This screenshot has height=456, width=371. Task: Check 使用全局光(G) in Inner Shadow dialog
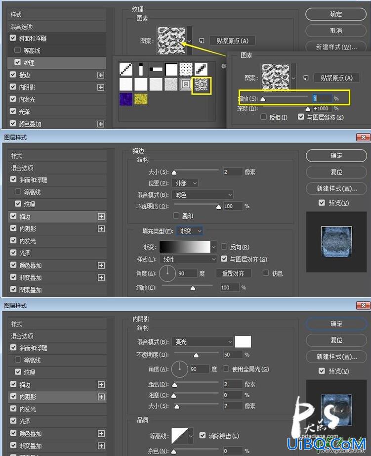pos(226,368)
